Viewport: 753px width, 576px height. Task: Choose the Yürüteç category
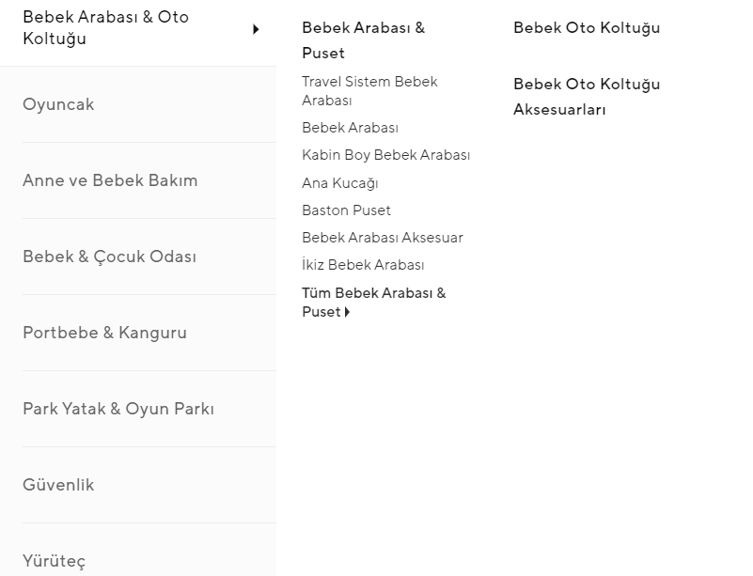(x=54, y=561)
